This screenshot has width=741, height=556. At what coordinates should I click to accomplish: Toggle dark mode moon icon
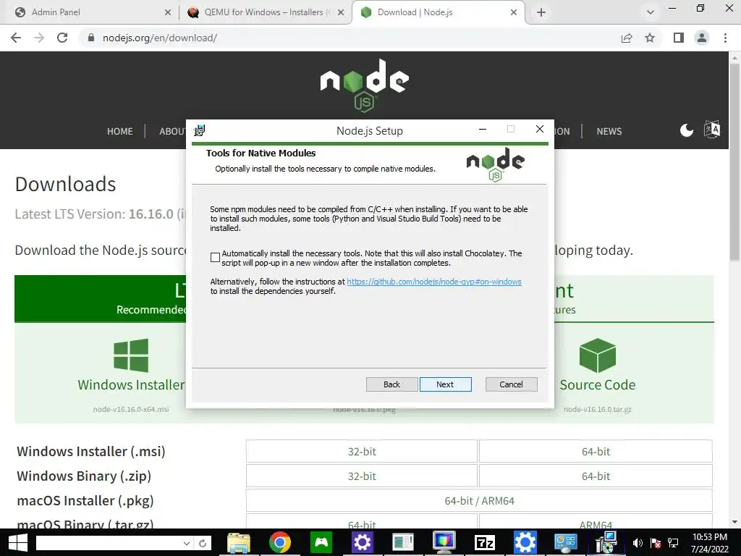pos(687,130)
